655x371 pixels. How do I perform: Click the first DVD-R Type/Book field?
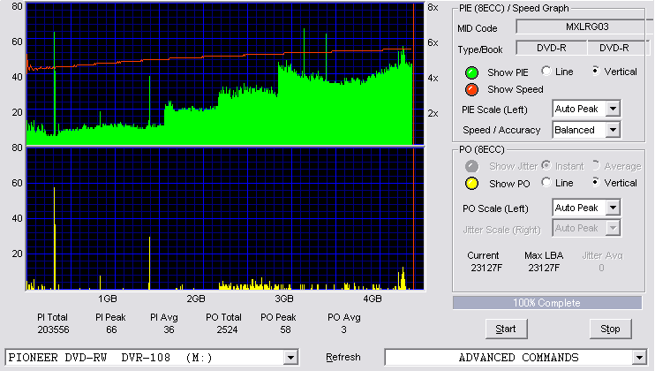coord(552,48)
